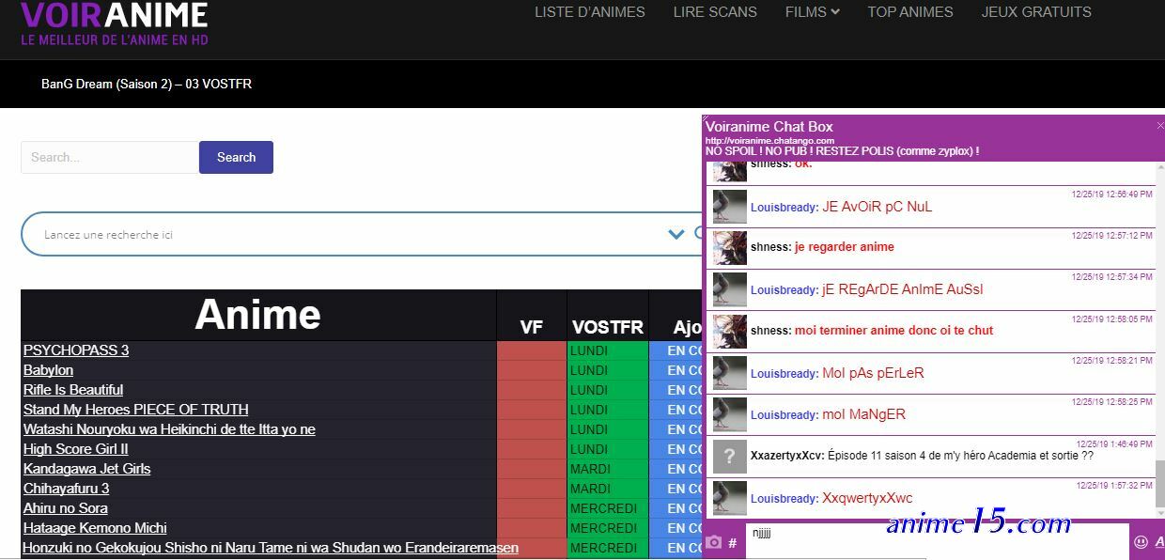
Task: Go to LIRE SCANS page
Action: pyautogui.click(x=715, y=12)
